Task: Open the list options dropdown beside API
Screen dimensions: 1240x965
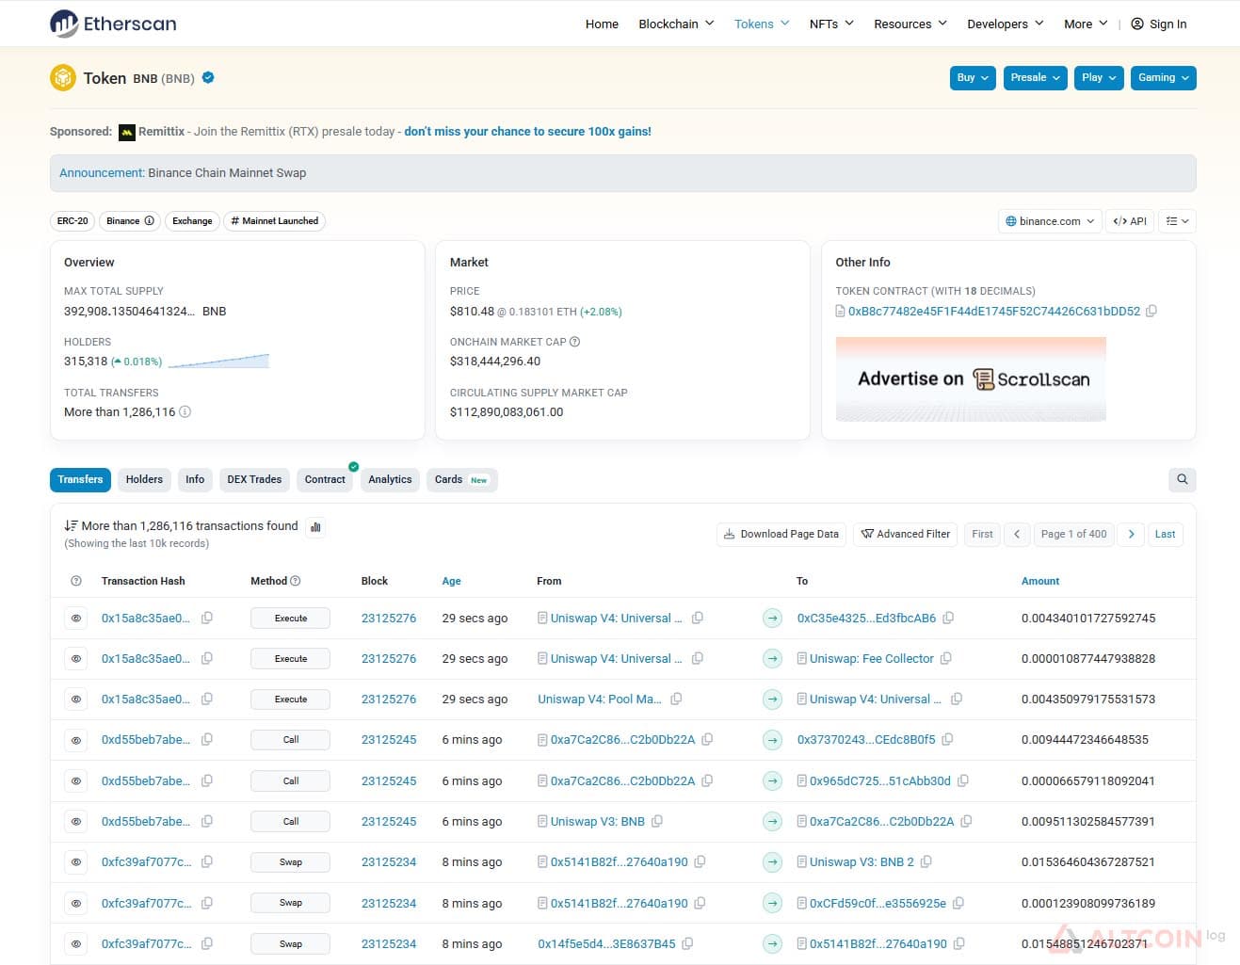Action: pyautogui.click(x=1177, y=221)
